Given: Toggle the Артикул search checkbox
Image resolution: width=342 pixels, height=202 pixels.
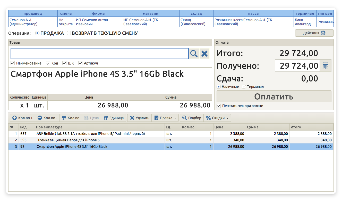Looking at the screenshot, I should click(x=80, y=63).
